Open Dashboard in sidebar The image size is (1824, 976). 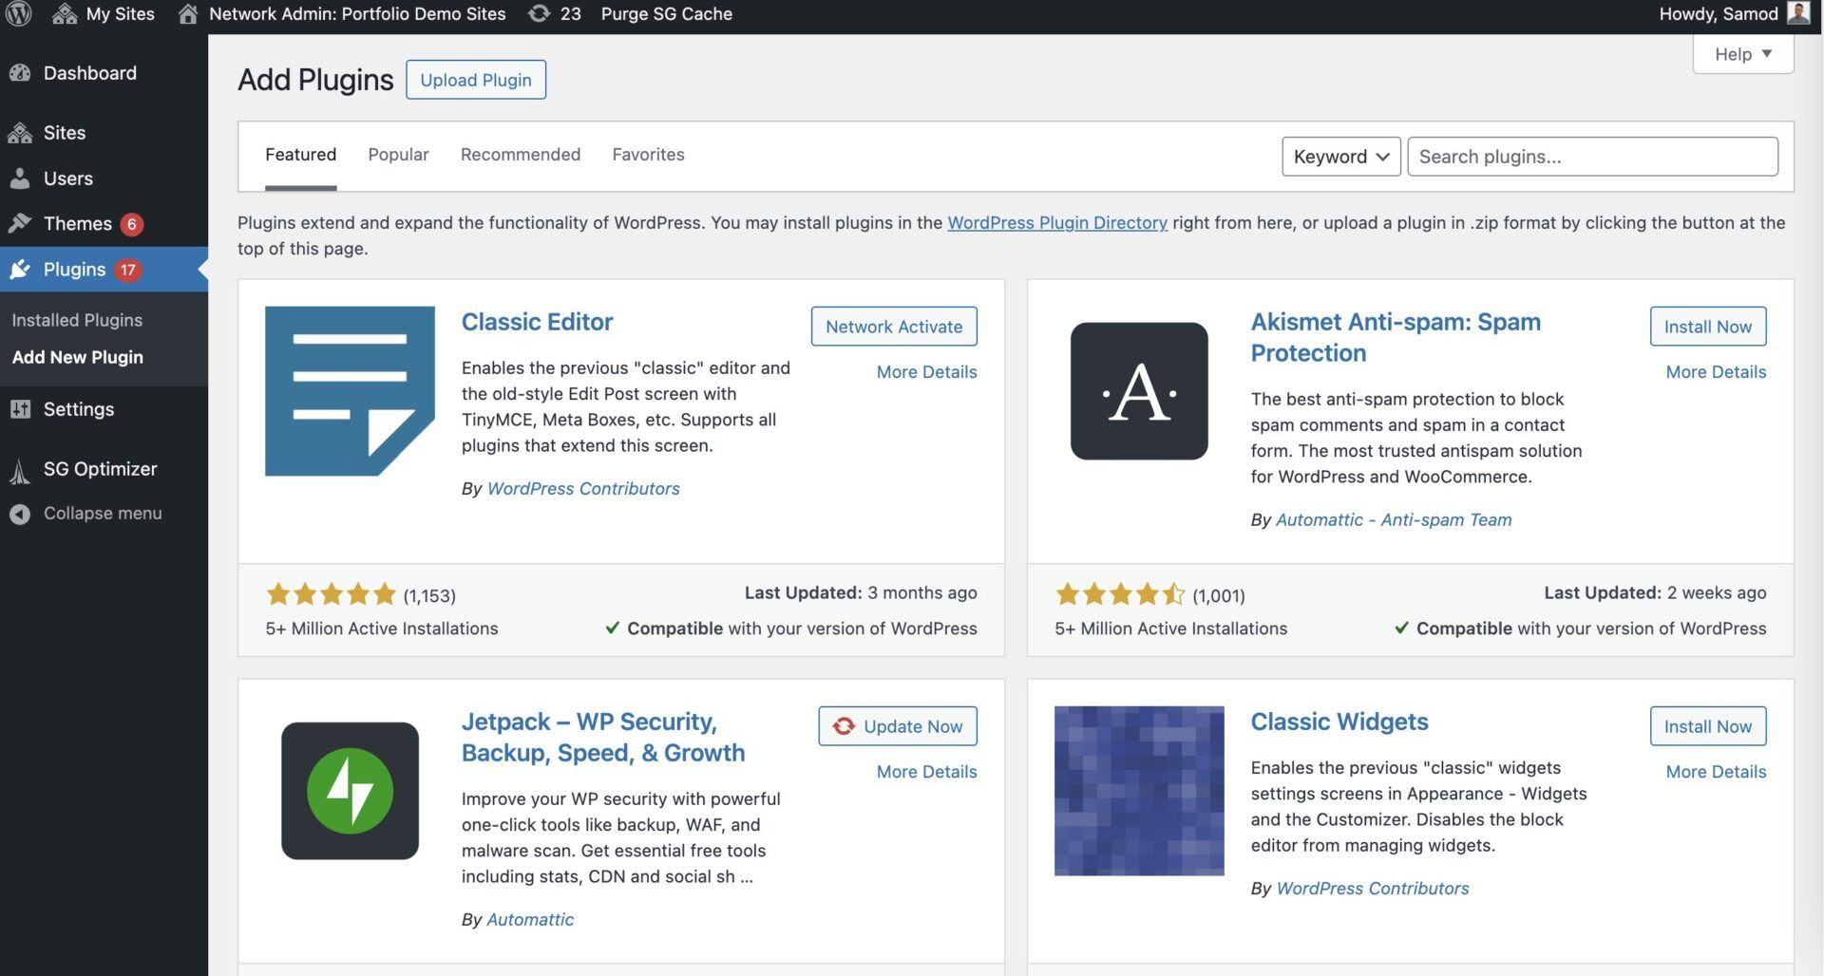[x=90, y=73]
